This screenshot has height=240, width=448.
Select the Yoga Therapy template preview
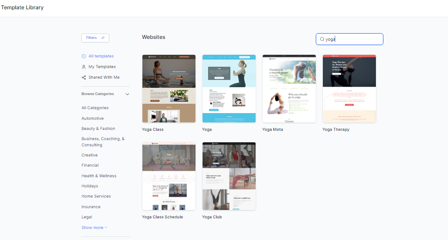pos(349,89)
